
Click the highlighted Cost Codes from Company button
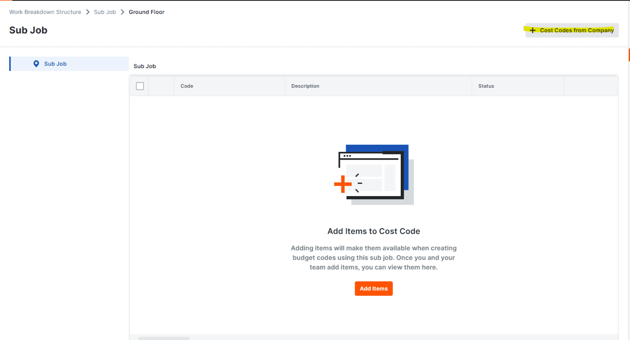[x=571, y=30]
